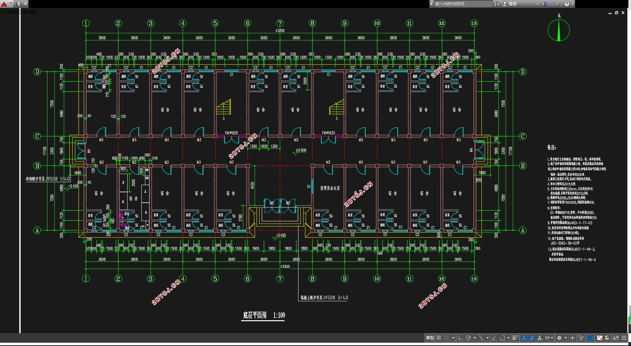Click the clean screen fullscreen icon
The width and height of the screenshot is (631, 346).
tap(616, 338)
